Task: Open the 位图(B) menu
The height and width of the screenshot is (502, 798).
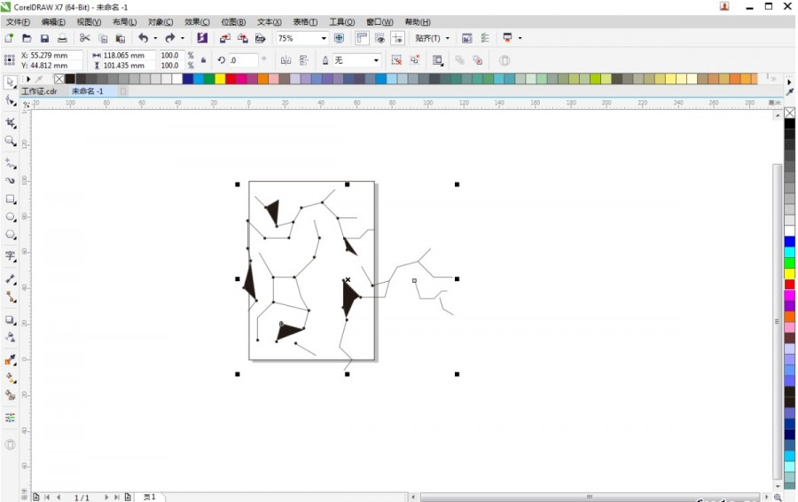Action: (x=233, y=22)
